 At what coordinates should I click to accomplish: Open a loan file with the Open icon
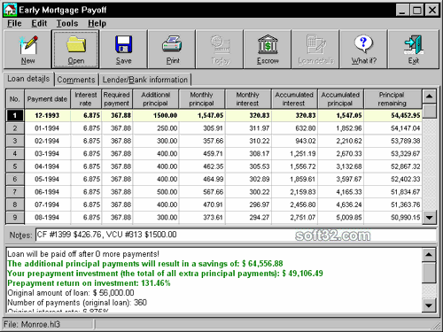75,50
